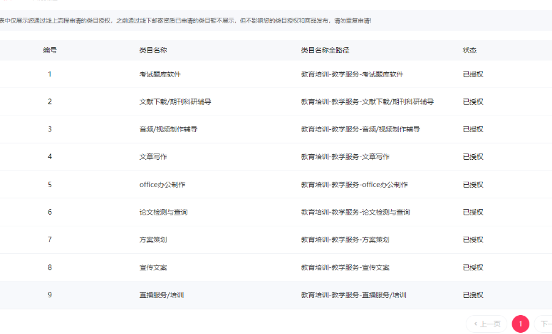Select the 宣传文案 category name
The height and width of the screenshot is (334, 552).
coord(153,267)
